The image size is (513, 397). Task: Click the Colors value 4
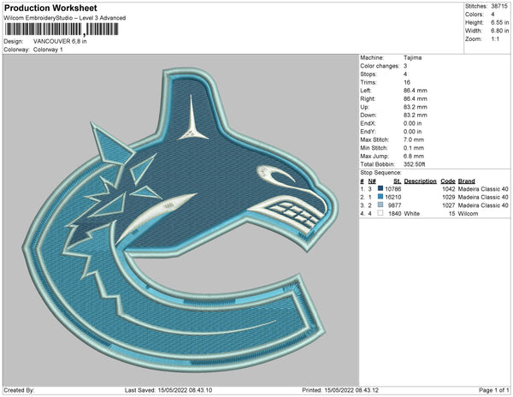point(492,15)
